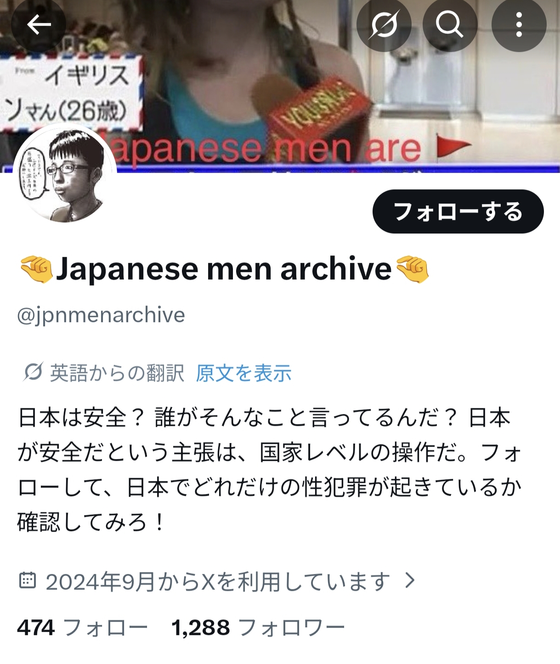The height and width of the screenshot is (664, 560).
Task: Open the 474 フォロー following list
Action: [82, 628]
